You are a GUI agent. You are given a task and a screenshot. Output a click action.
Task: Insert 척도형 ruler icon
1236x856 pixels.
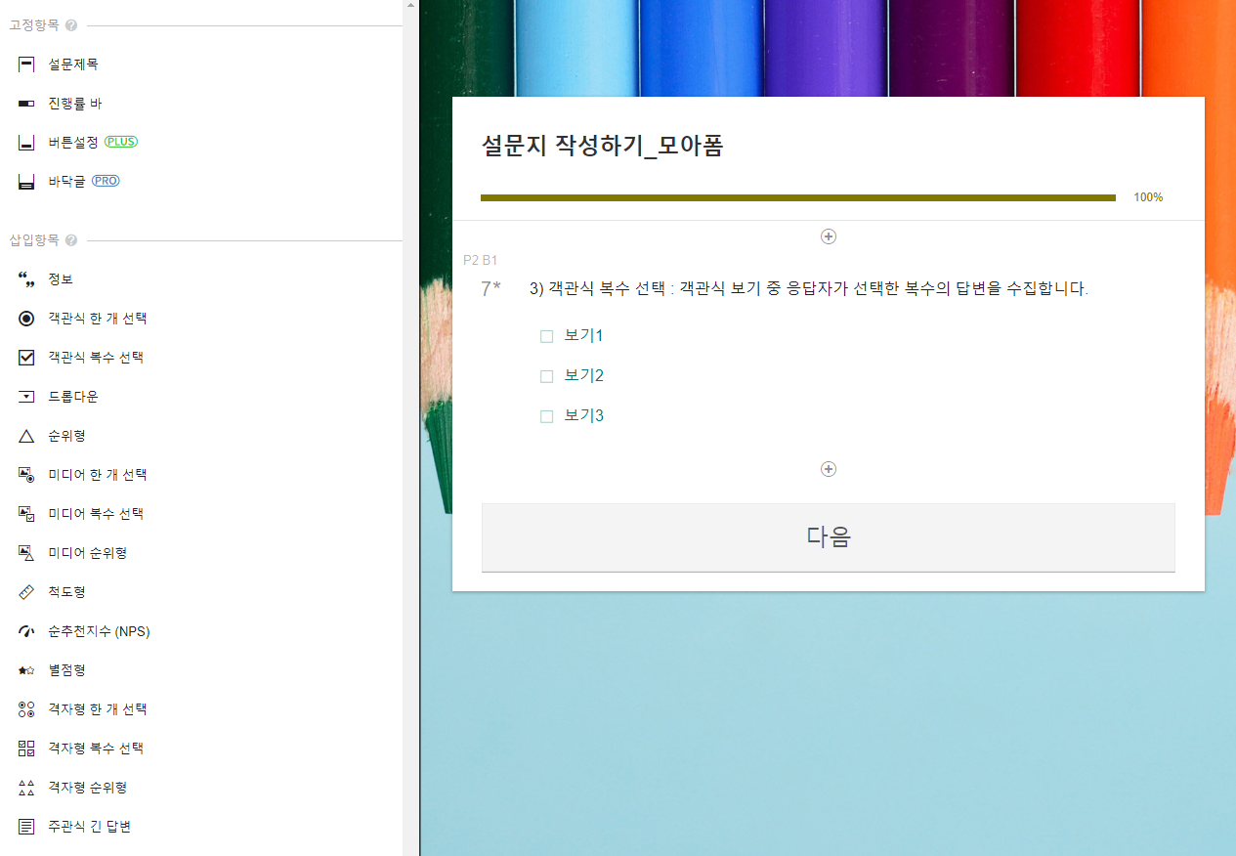(26, 592)
